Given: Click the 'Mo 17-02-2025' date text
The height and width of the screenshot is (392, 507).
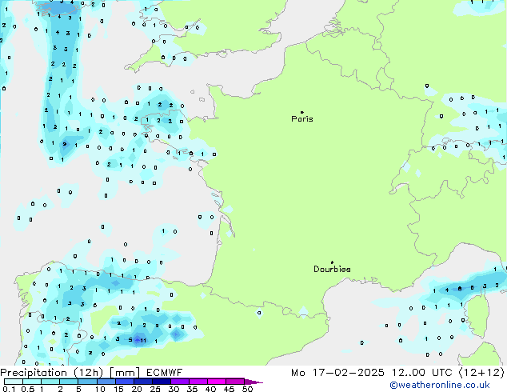Looking at the screenshot, I should coord(337,373).
